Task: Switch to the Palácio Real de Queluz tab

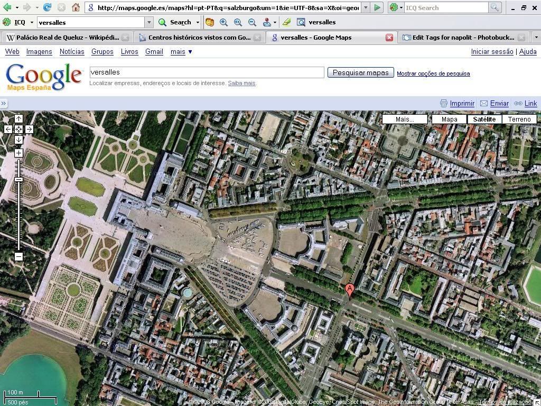Action: click(62, 38)
